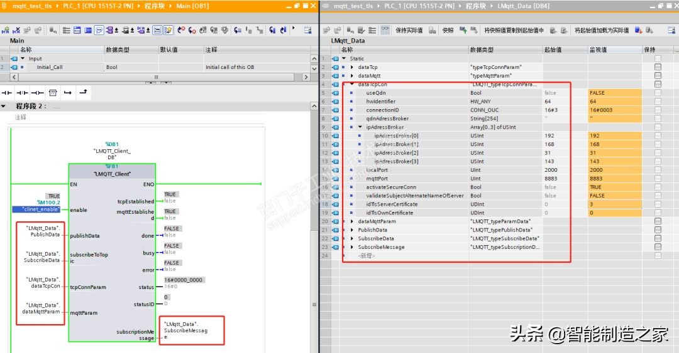Insert close branch
The image size is (679, 353).
pyautogui.click(x=83, y=92)
